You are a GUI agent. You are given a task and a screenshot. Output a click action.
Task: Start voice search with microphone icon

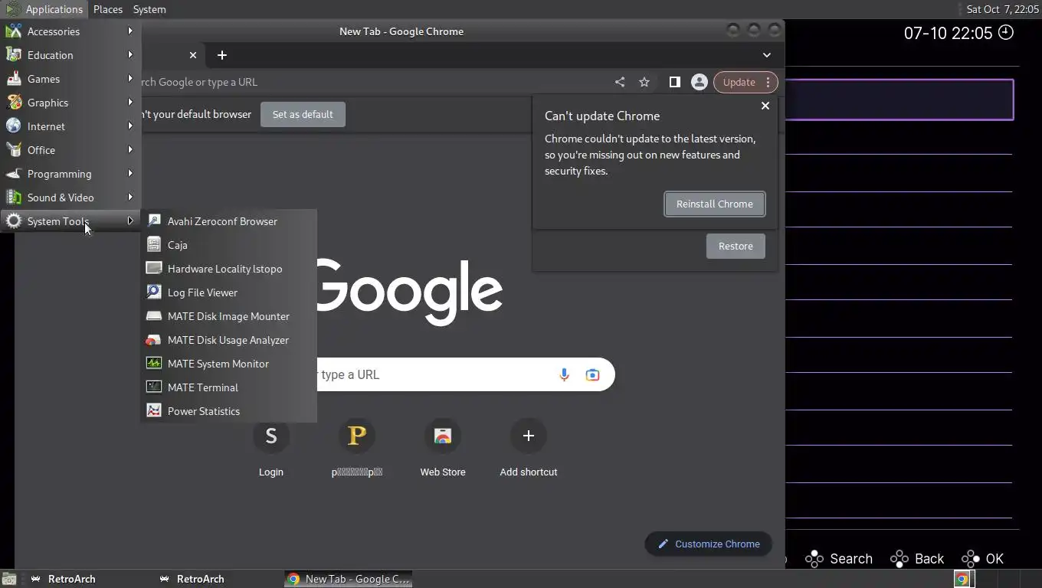(x=564, y=374)
